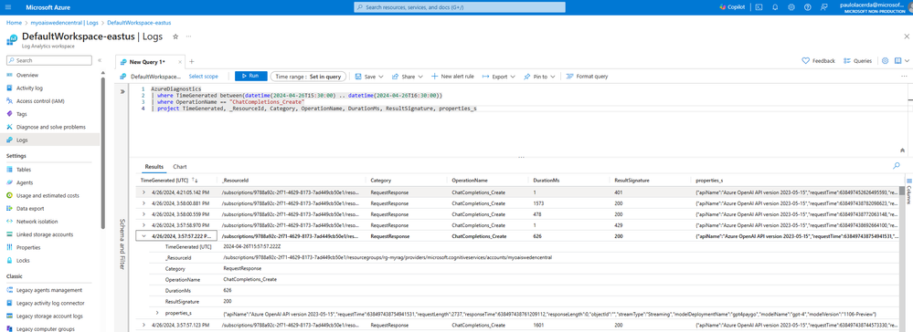Select the New Query 1 tab
This screenshot has width=913, height=332.
pos(147,62)
